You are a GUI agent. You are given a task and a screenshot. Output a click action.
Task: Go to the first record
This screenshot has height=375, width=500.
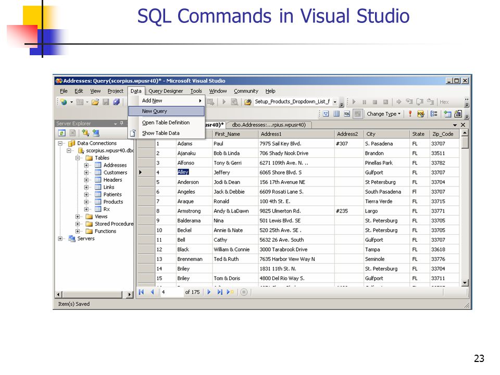click(x=141, y=292)
